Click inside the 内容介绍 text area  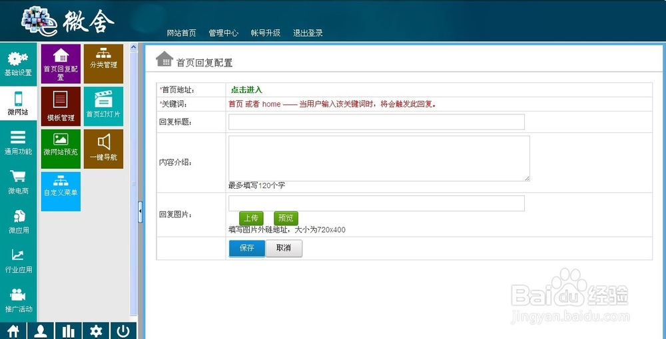379,158
